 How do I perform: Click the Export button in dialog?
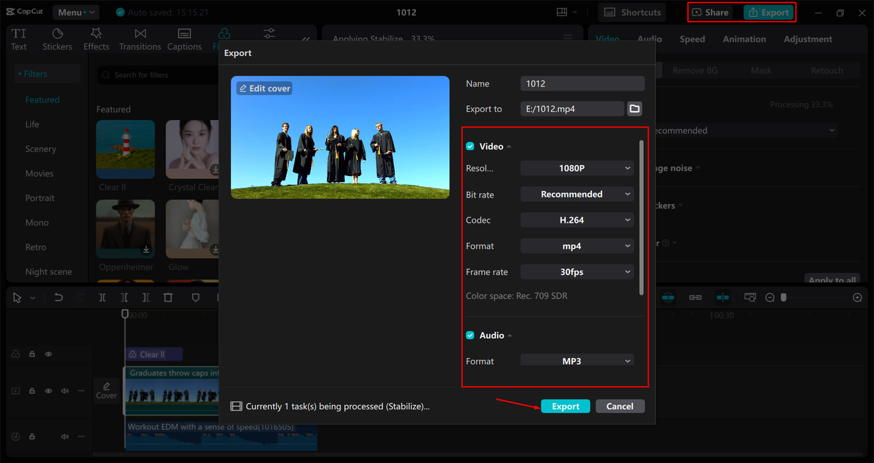pos(565,406)
